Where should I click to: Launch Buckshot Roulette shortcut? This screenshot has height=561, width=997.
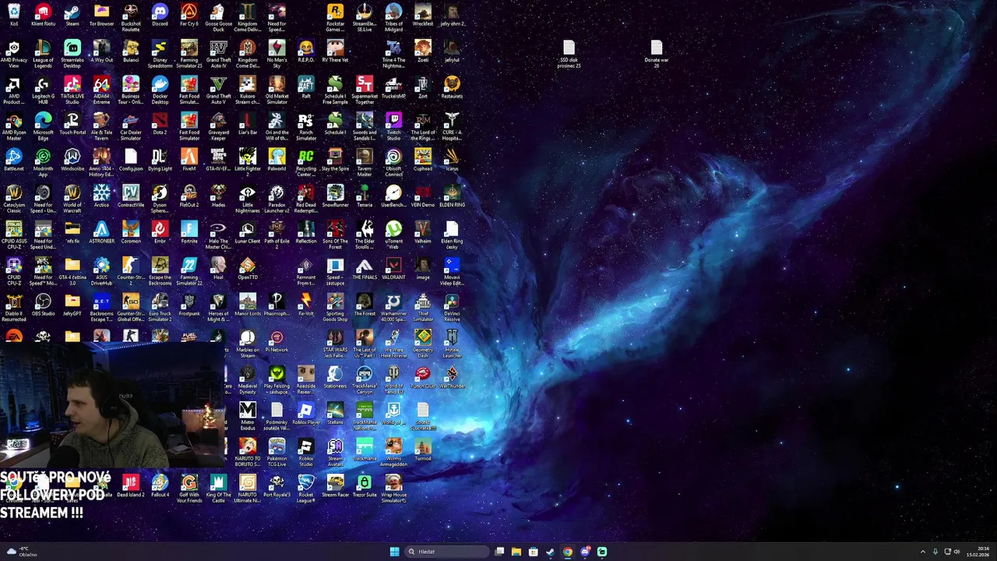131,17
